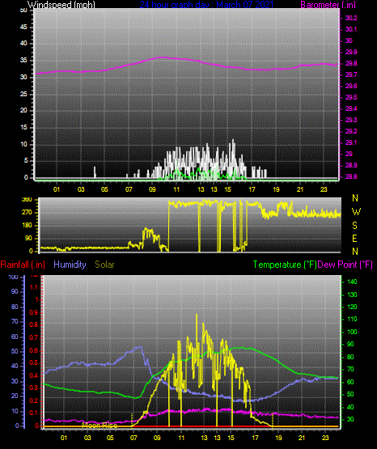The height and width of the screenshot is (449, 377).
Task: Click the red rainfall axis value 0.1
Action: 34,413
